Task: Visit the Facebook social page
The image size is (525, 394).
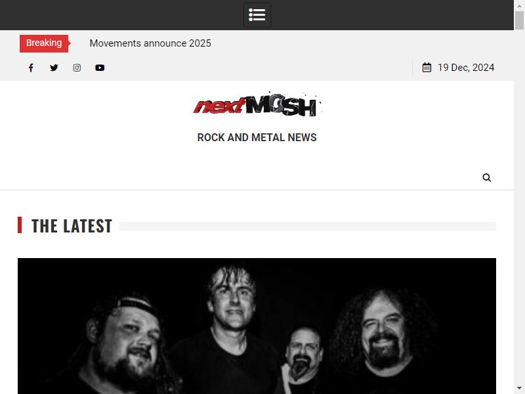Action: [31, 68]
